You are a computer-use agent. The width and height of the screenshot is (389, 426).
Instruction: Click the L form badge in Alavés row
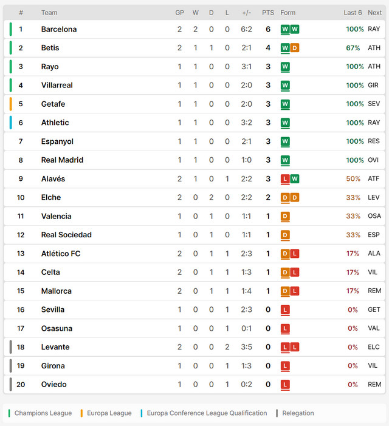point(285,179)
